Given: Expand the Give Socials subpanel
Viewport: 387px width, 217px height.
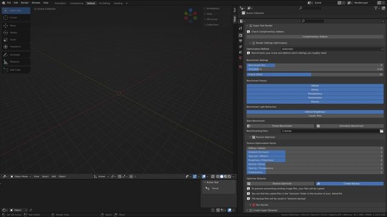Looking at the screenshot, I should (250, 205).
